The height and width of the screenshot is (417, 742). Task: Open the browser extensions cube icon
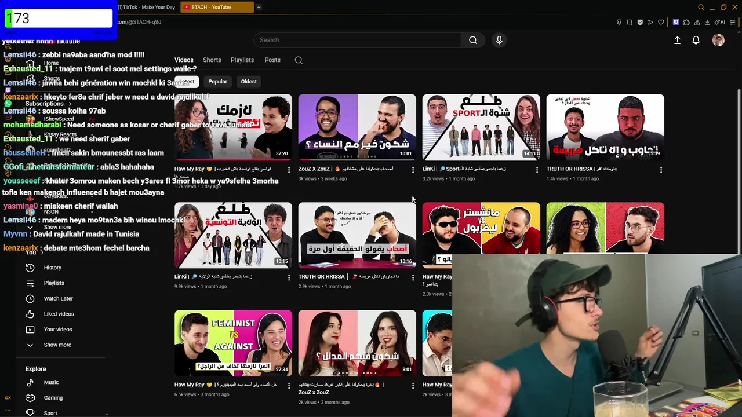point(686,22)
